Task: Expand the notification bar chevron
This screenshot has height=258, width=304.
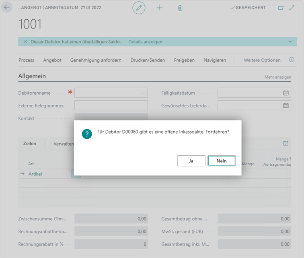Action: tap(290, 42)
